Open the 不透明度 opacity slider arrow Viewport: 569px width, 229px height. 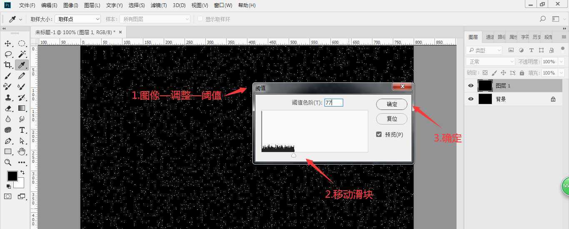pos(561,62)
